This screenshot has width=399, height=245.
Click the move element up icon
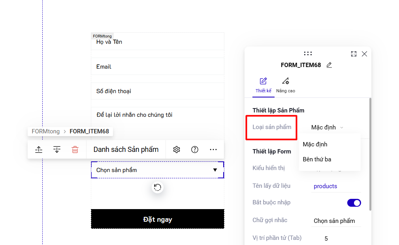click(x=39, y=150)
